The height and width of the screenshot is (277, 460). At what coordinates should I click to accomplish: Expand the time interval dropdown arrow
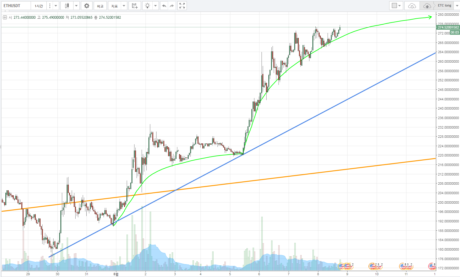pyautogui.click(x=56, y=6)
